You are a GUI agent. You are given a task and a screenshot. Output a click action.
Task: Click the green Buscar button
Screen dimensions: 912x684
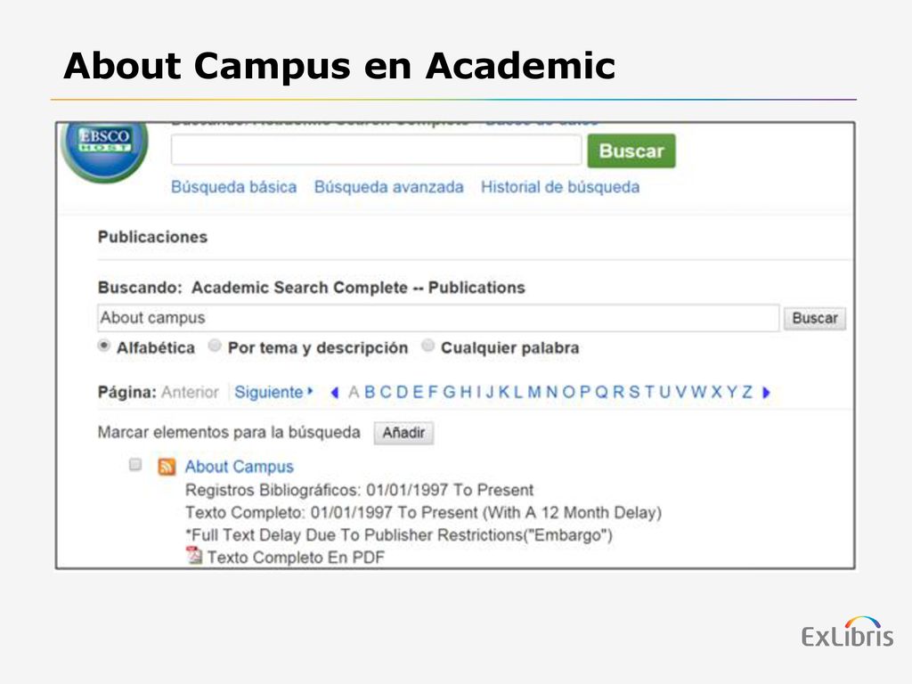[x=631, y=151]
